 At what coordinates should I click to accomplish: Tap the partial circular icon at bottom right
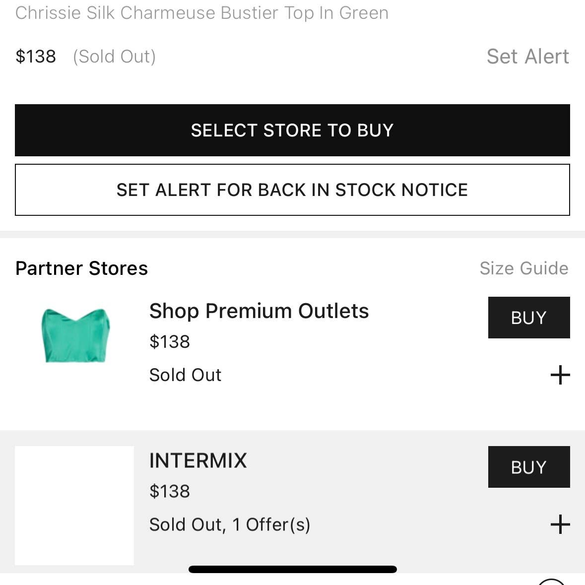[x=551, y=582]
